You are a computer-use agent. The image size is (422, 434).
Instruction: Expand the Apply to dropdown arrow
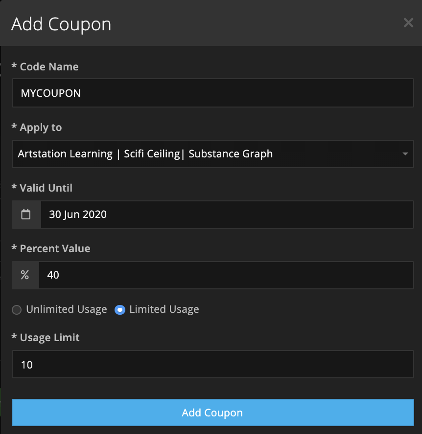405,154
